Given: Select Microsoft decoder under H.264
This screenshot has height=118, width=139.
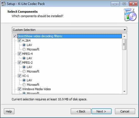Looking at the screenshot, I should tap(24, 49).
